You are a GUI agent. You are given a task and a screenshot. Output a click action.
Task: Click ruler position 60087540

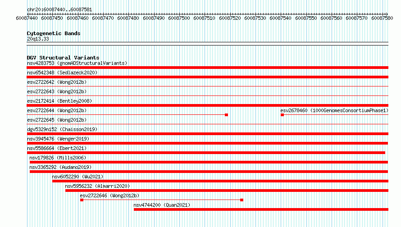[281, 18]
